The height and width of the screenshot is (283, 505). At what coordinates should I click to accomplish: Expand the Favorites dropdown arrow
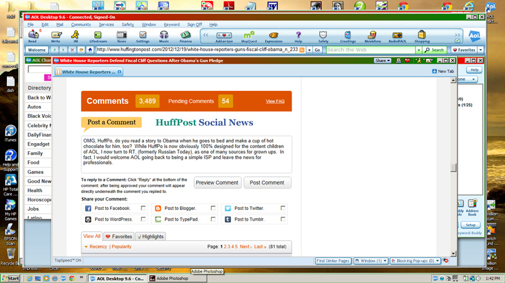(480, 50)
